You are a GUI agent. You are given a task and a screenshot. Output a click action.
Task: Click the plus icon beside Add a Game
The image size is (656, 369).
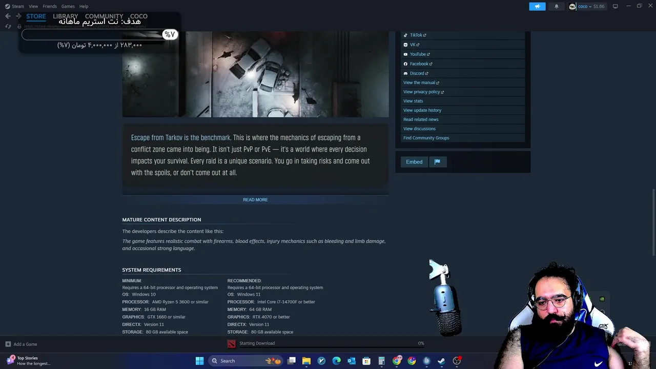(x=8, y=344)
